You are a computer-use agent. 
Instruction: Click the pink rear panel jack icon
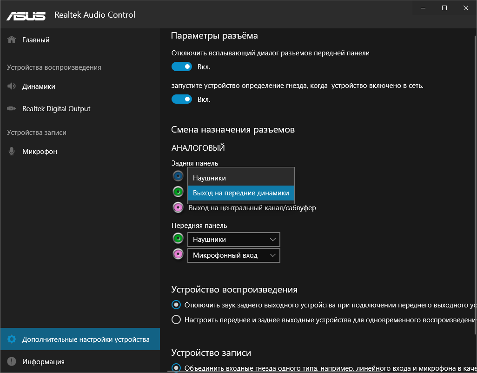click(x=178, y=207)
